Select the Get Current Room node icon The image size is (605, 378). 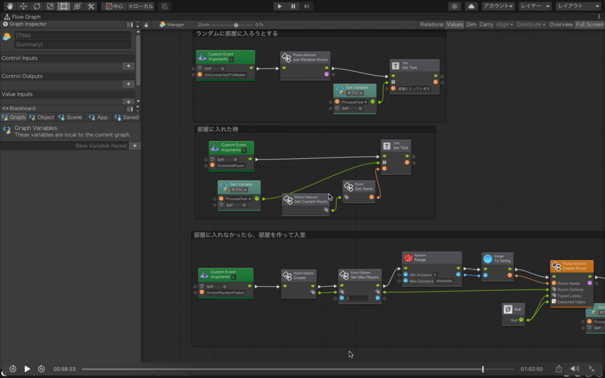click(288, 200)
